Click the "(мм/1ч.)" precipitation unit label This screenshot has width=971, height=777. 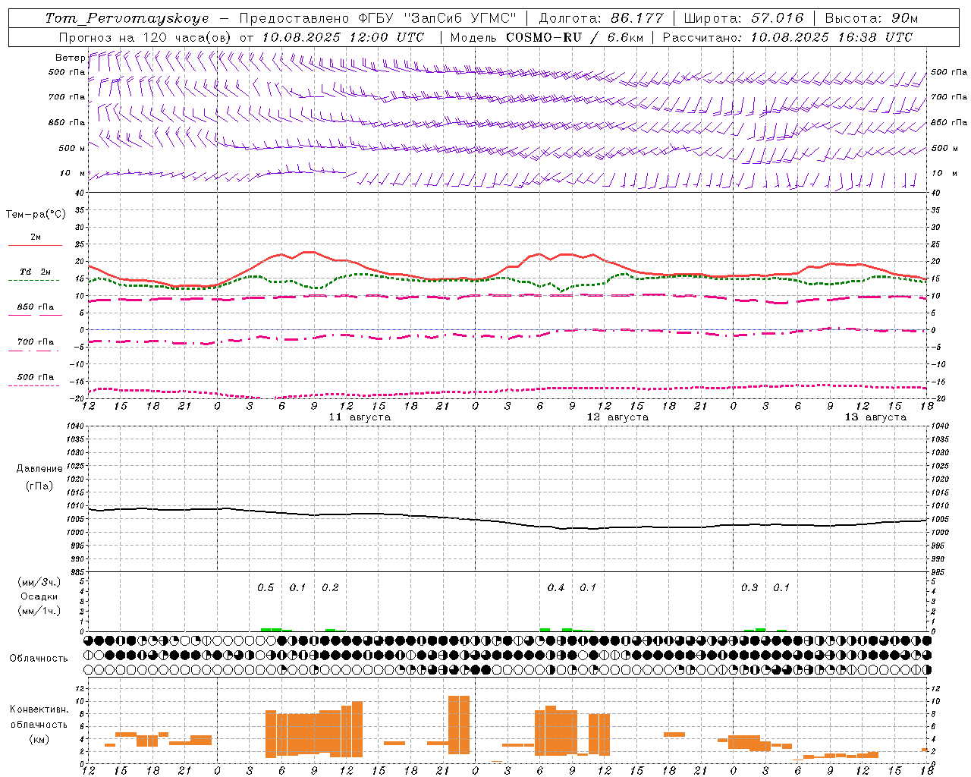tap(39, 611)
